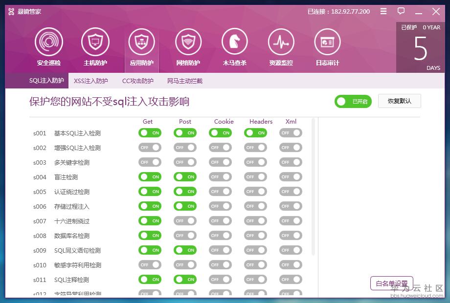
Task: Disable s004 Post toggle
Action: [185, 176]
